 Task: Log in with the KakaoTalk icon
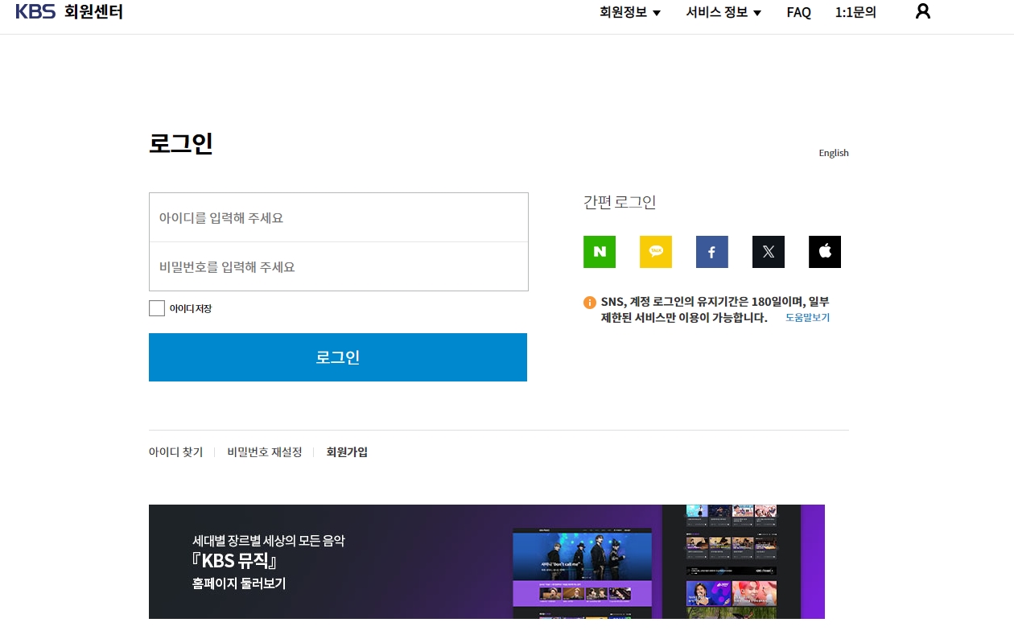[x=656, y=252]
